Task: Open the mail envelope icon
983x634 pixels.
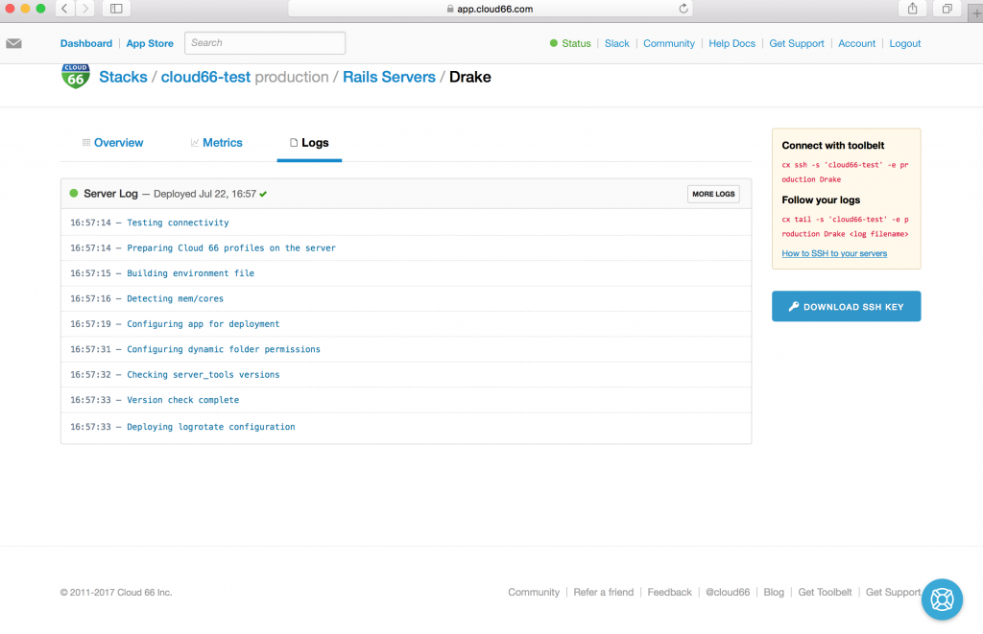Action: coord(13,43)
